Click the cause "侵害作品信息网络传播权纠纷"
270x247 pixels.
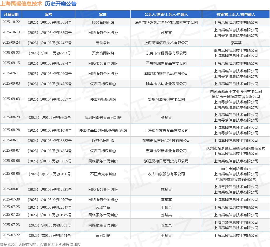(x=103, y=130)
